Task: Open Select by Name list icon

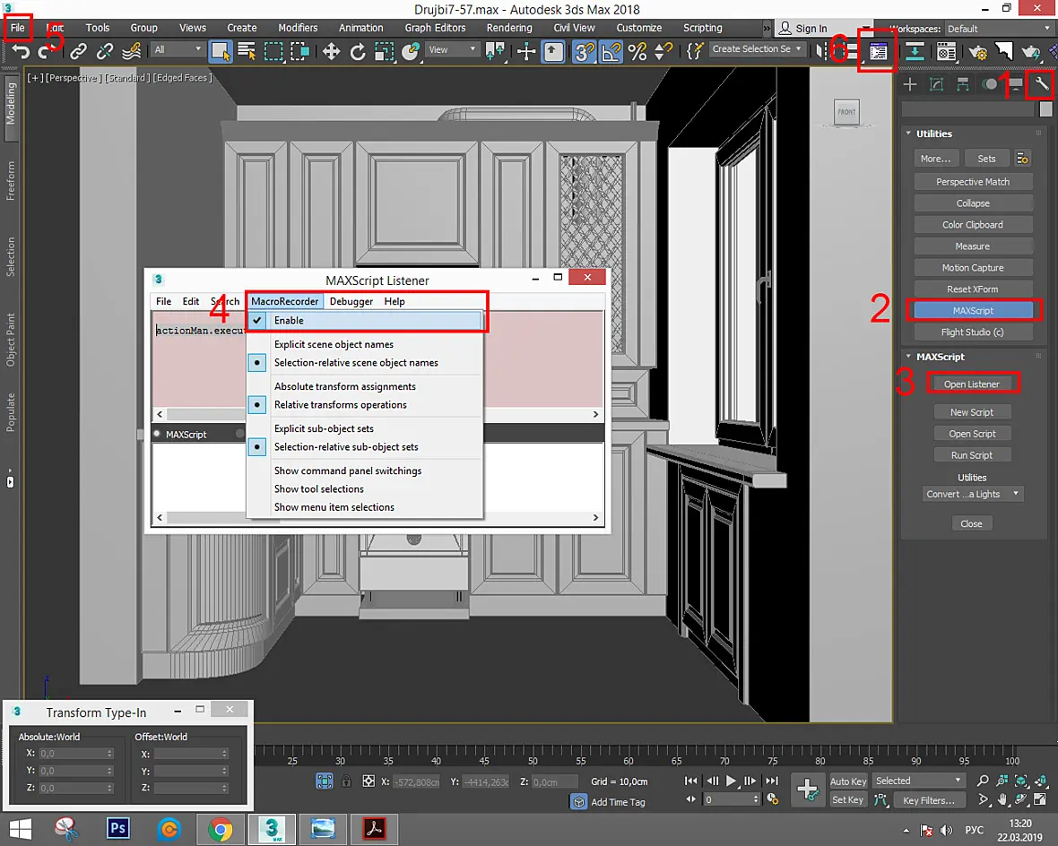Action: point(247,51)
